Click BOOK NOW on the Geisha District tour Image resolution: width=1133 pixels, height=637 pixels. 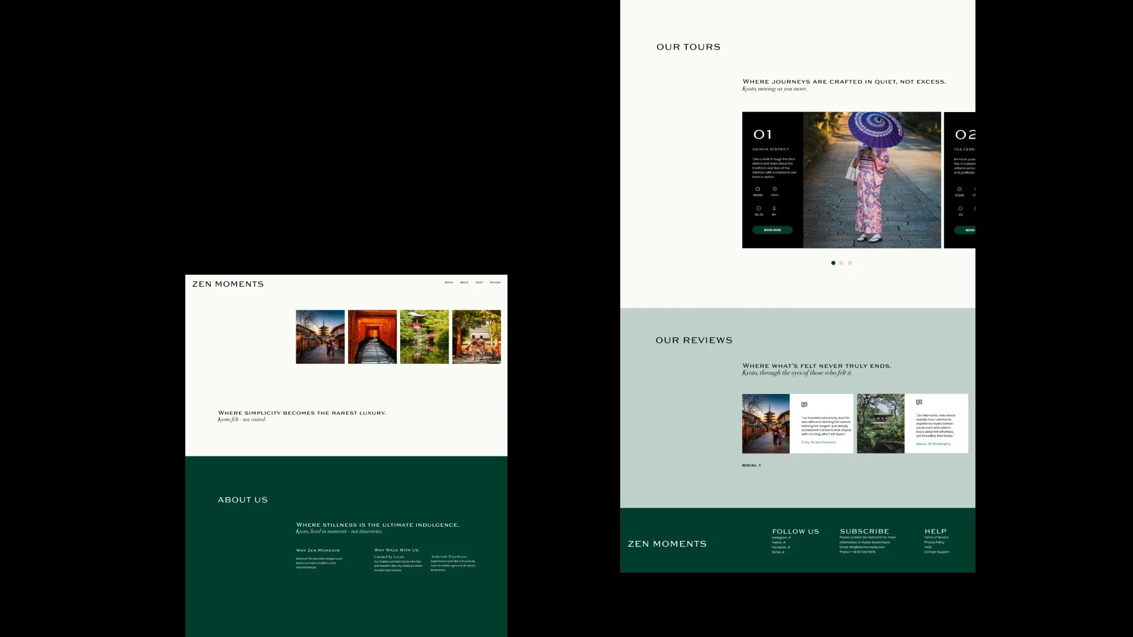(772, 230)
